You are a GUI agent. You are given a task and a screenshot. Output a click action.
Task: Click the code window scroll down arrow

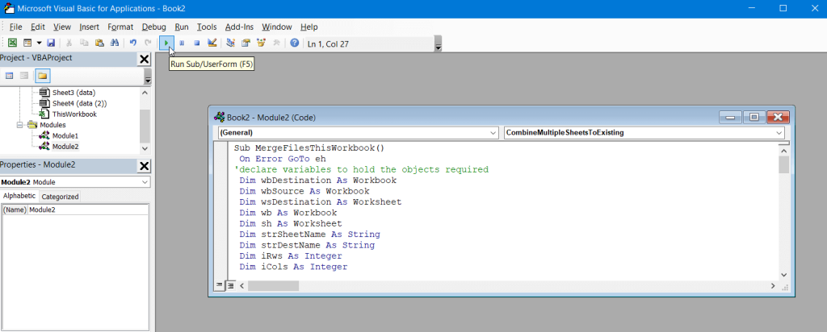(783, 275)
